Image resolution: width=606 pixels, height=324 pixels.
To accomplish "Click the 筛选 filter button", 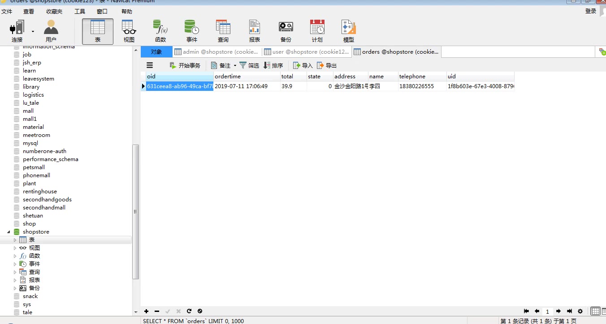I will coord(249,65).
